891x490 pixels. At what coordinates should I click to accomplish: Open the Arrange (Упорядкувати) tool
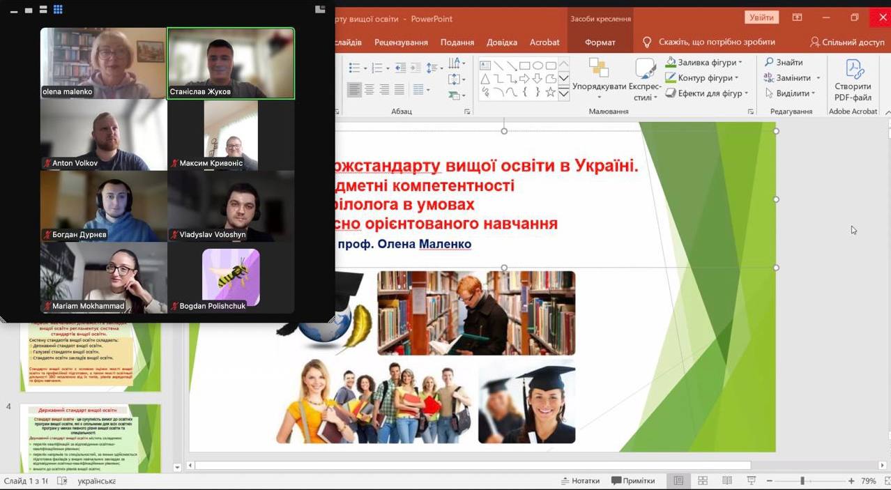coord(599,78)
